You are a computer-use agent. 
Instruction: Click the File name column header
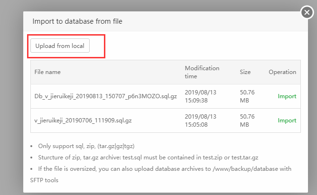pyautogui.click(x=47, y=72)
